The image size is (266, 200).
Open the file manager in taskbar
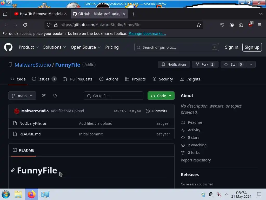pos(18,194)
